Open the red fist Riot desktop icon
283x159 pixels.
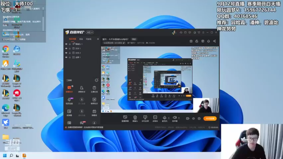(x=17, y=95)
